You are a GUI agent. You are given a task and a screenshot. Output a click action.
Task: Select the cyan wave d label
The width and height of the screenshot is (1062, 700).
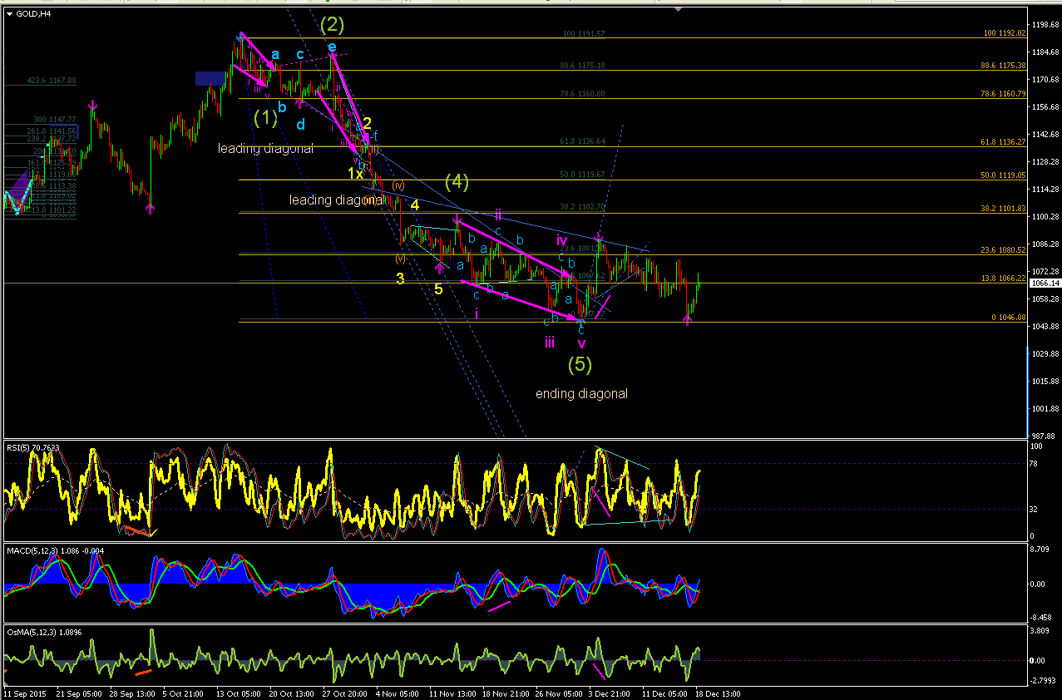click(x=300, y=124)
